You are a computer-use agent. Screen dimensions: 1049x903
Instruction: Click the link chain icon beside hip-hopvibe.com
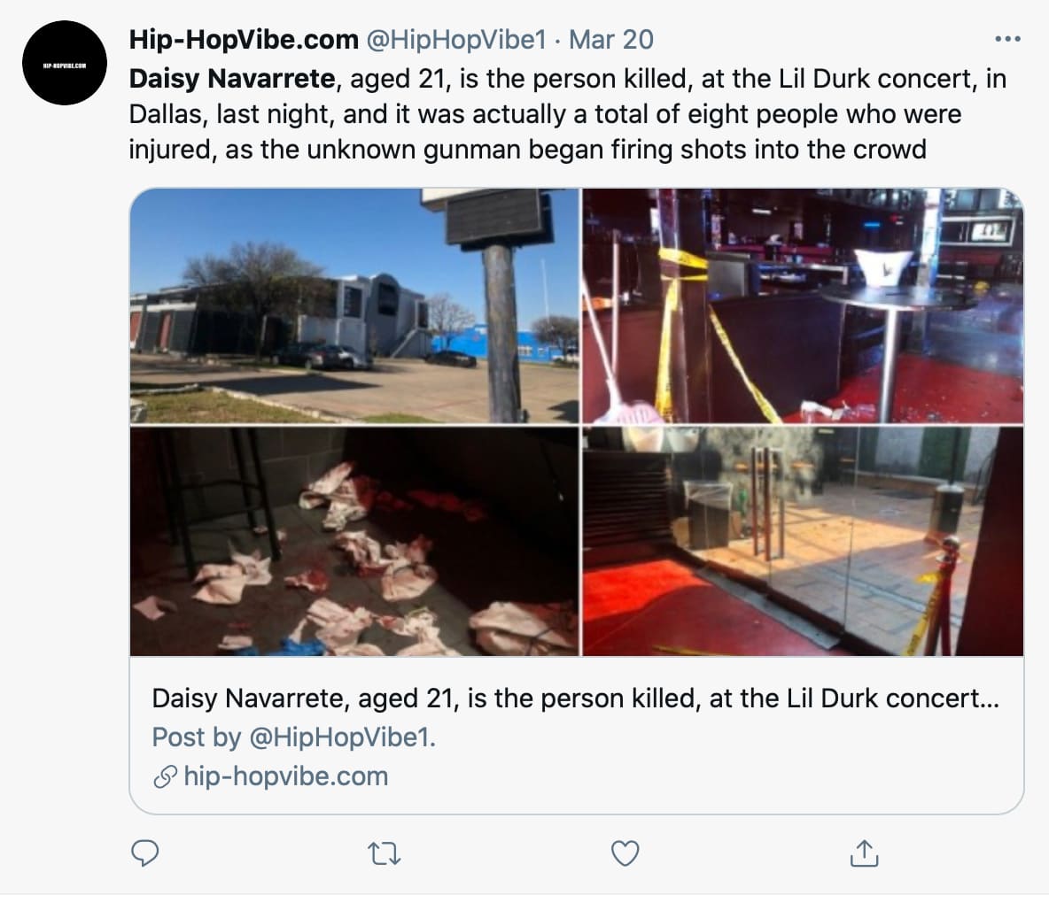click(x=165, y=777)
